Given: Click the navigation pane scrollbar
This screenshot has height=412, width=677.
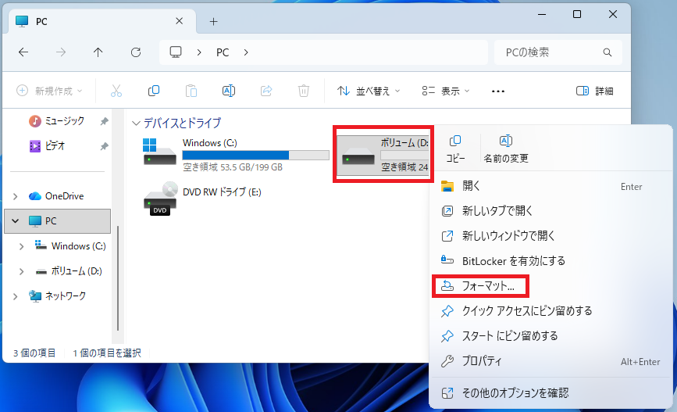Looking at the screenshot, I should point(118,278).
